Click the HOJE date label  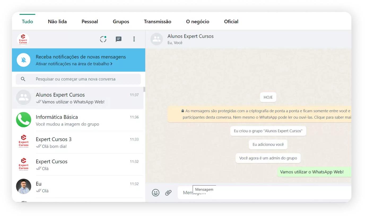coord(268,97)
